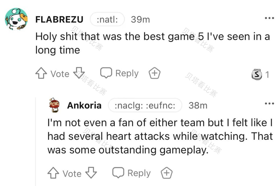Give award to Ankoria's reply
Screen dimensions: 280x186
coord(167,173)
